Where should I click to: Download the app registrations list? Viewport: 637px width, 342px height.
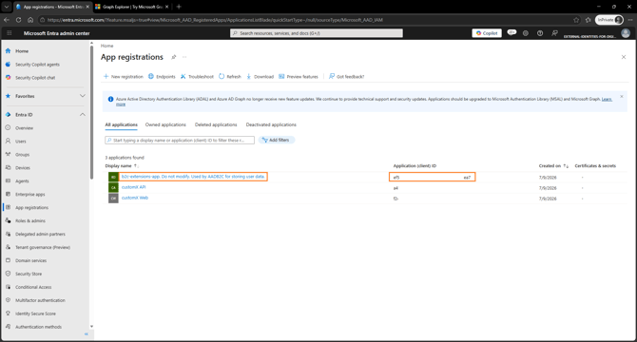[260, 76]
